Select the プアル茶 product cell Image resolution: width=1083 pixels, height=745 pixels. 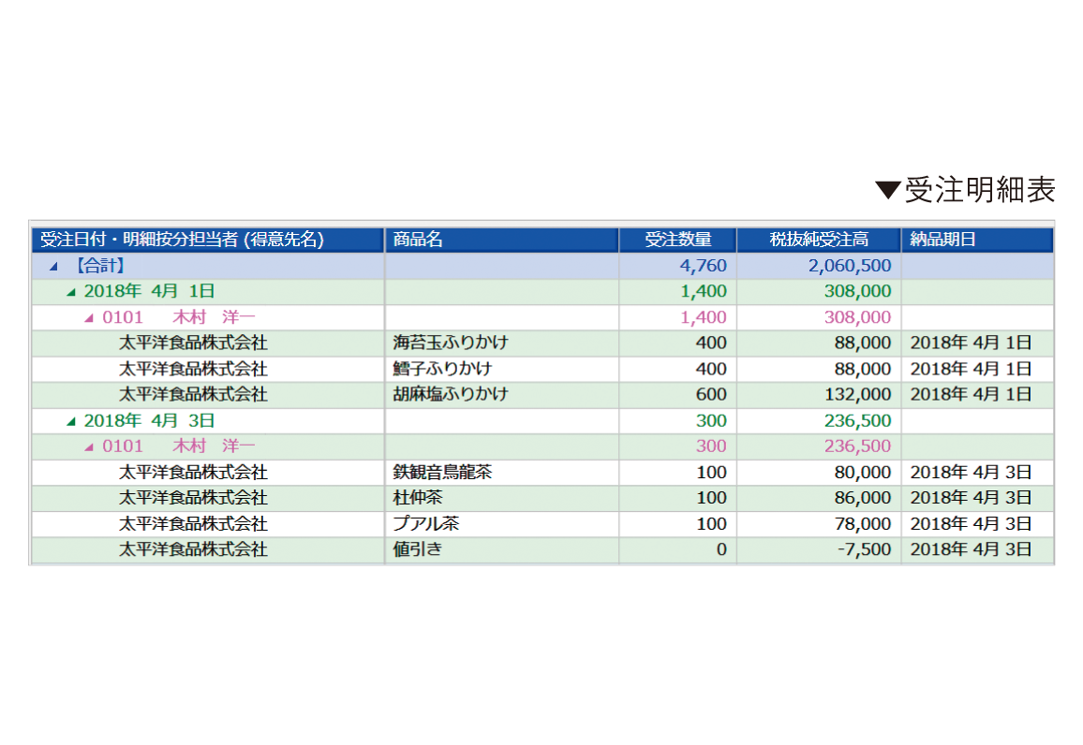pyautogui.click(x=501, y=524)
